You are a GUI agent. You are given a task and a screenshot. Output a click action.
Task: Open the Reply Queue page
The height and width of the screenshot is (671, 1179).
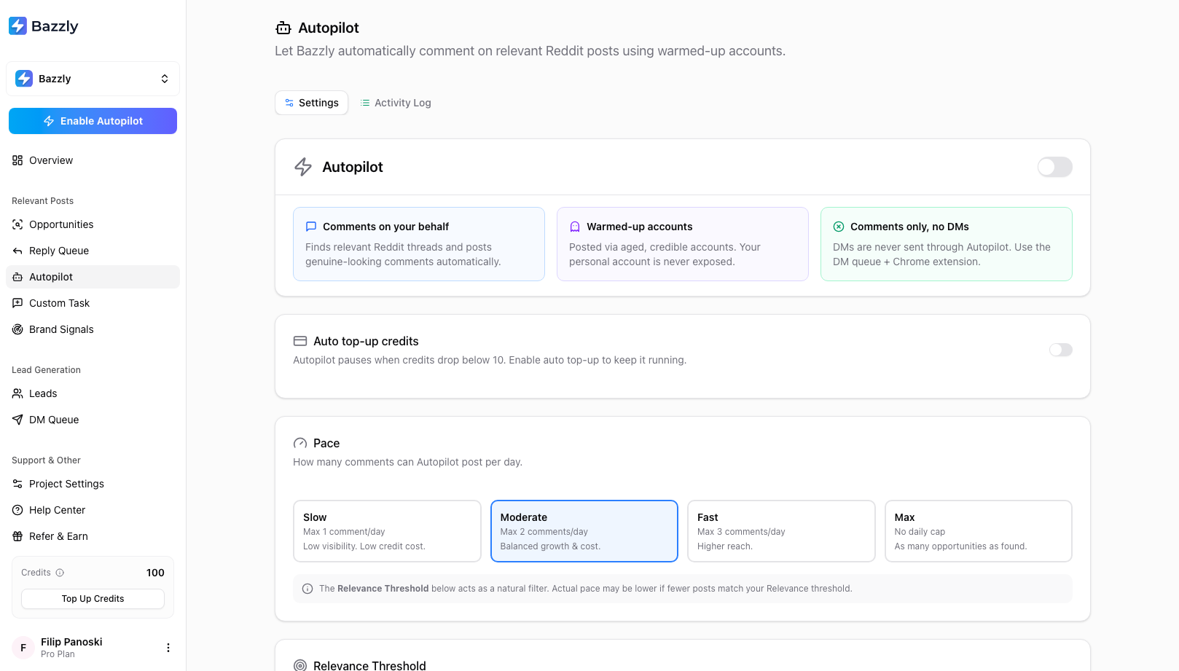point(93,251)
